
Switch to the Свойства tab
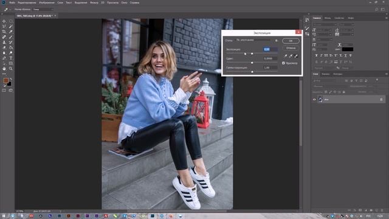[339, 18]
